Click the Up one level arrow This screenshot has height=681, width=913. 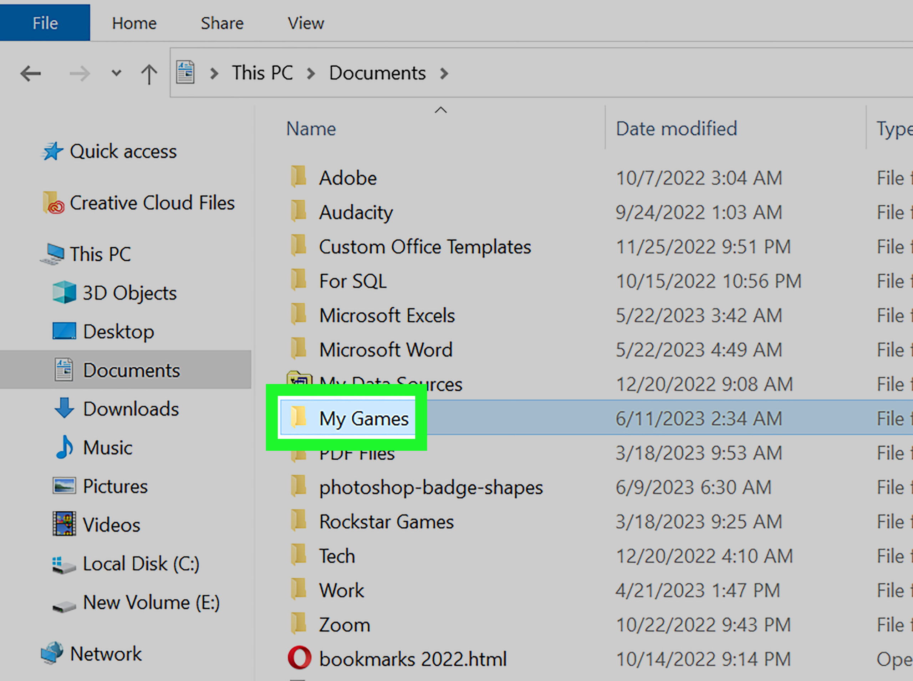[149, 74]
